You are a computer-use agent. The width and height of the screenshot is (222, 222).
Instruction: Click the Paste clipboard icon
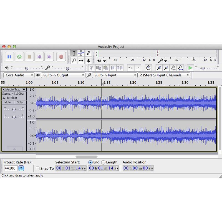pyautogui.click(x=106, y=68)
